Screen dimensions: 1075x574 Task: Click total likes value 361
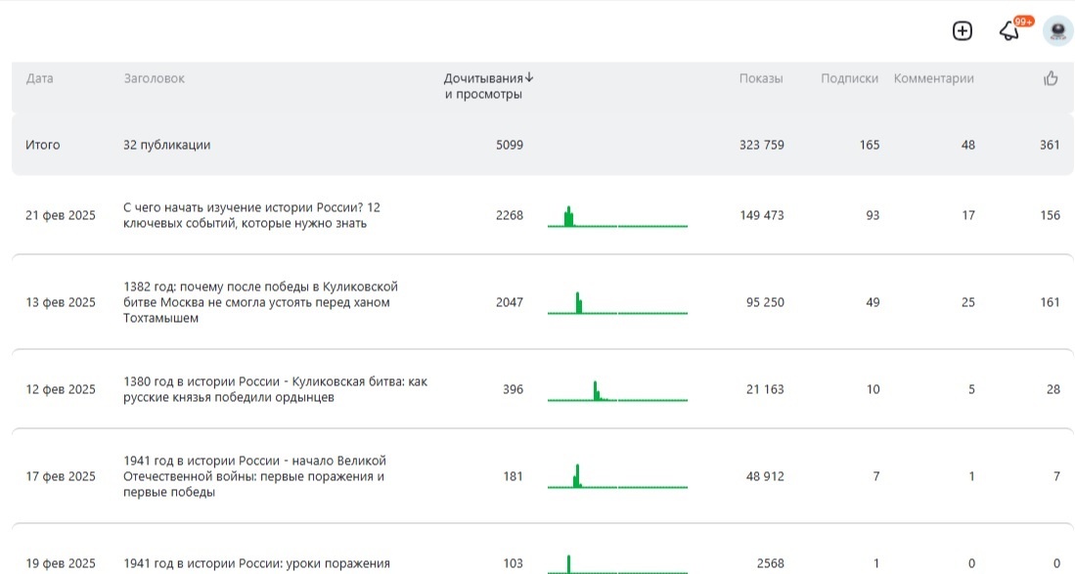pos(1050,146)
